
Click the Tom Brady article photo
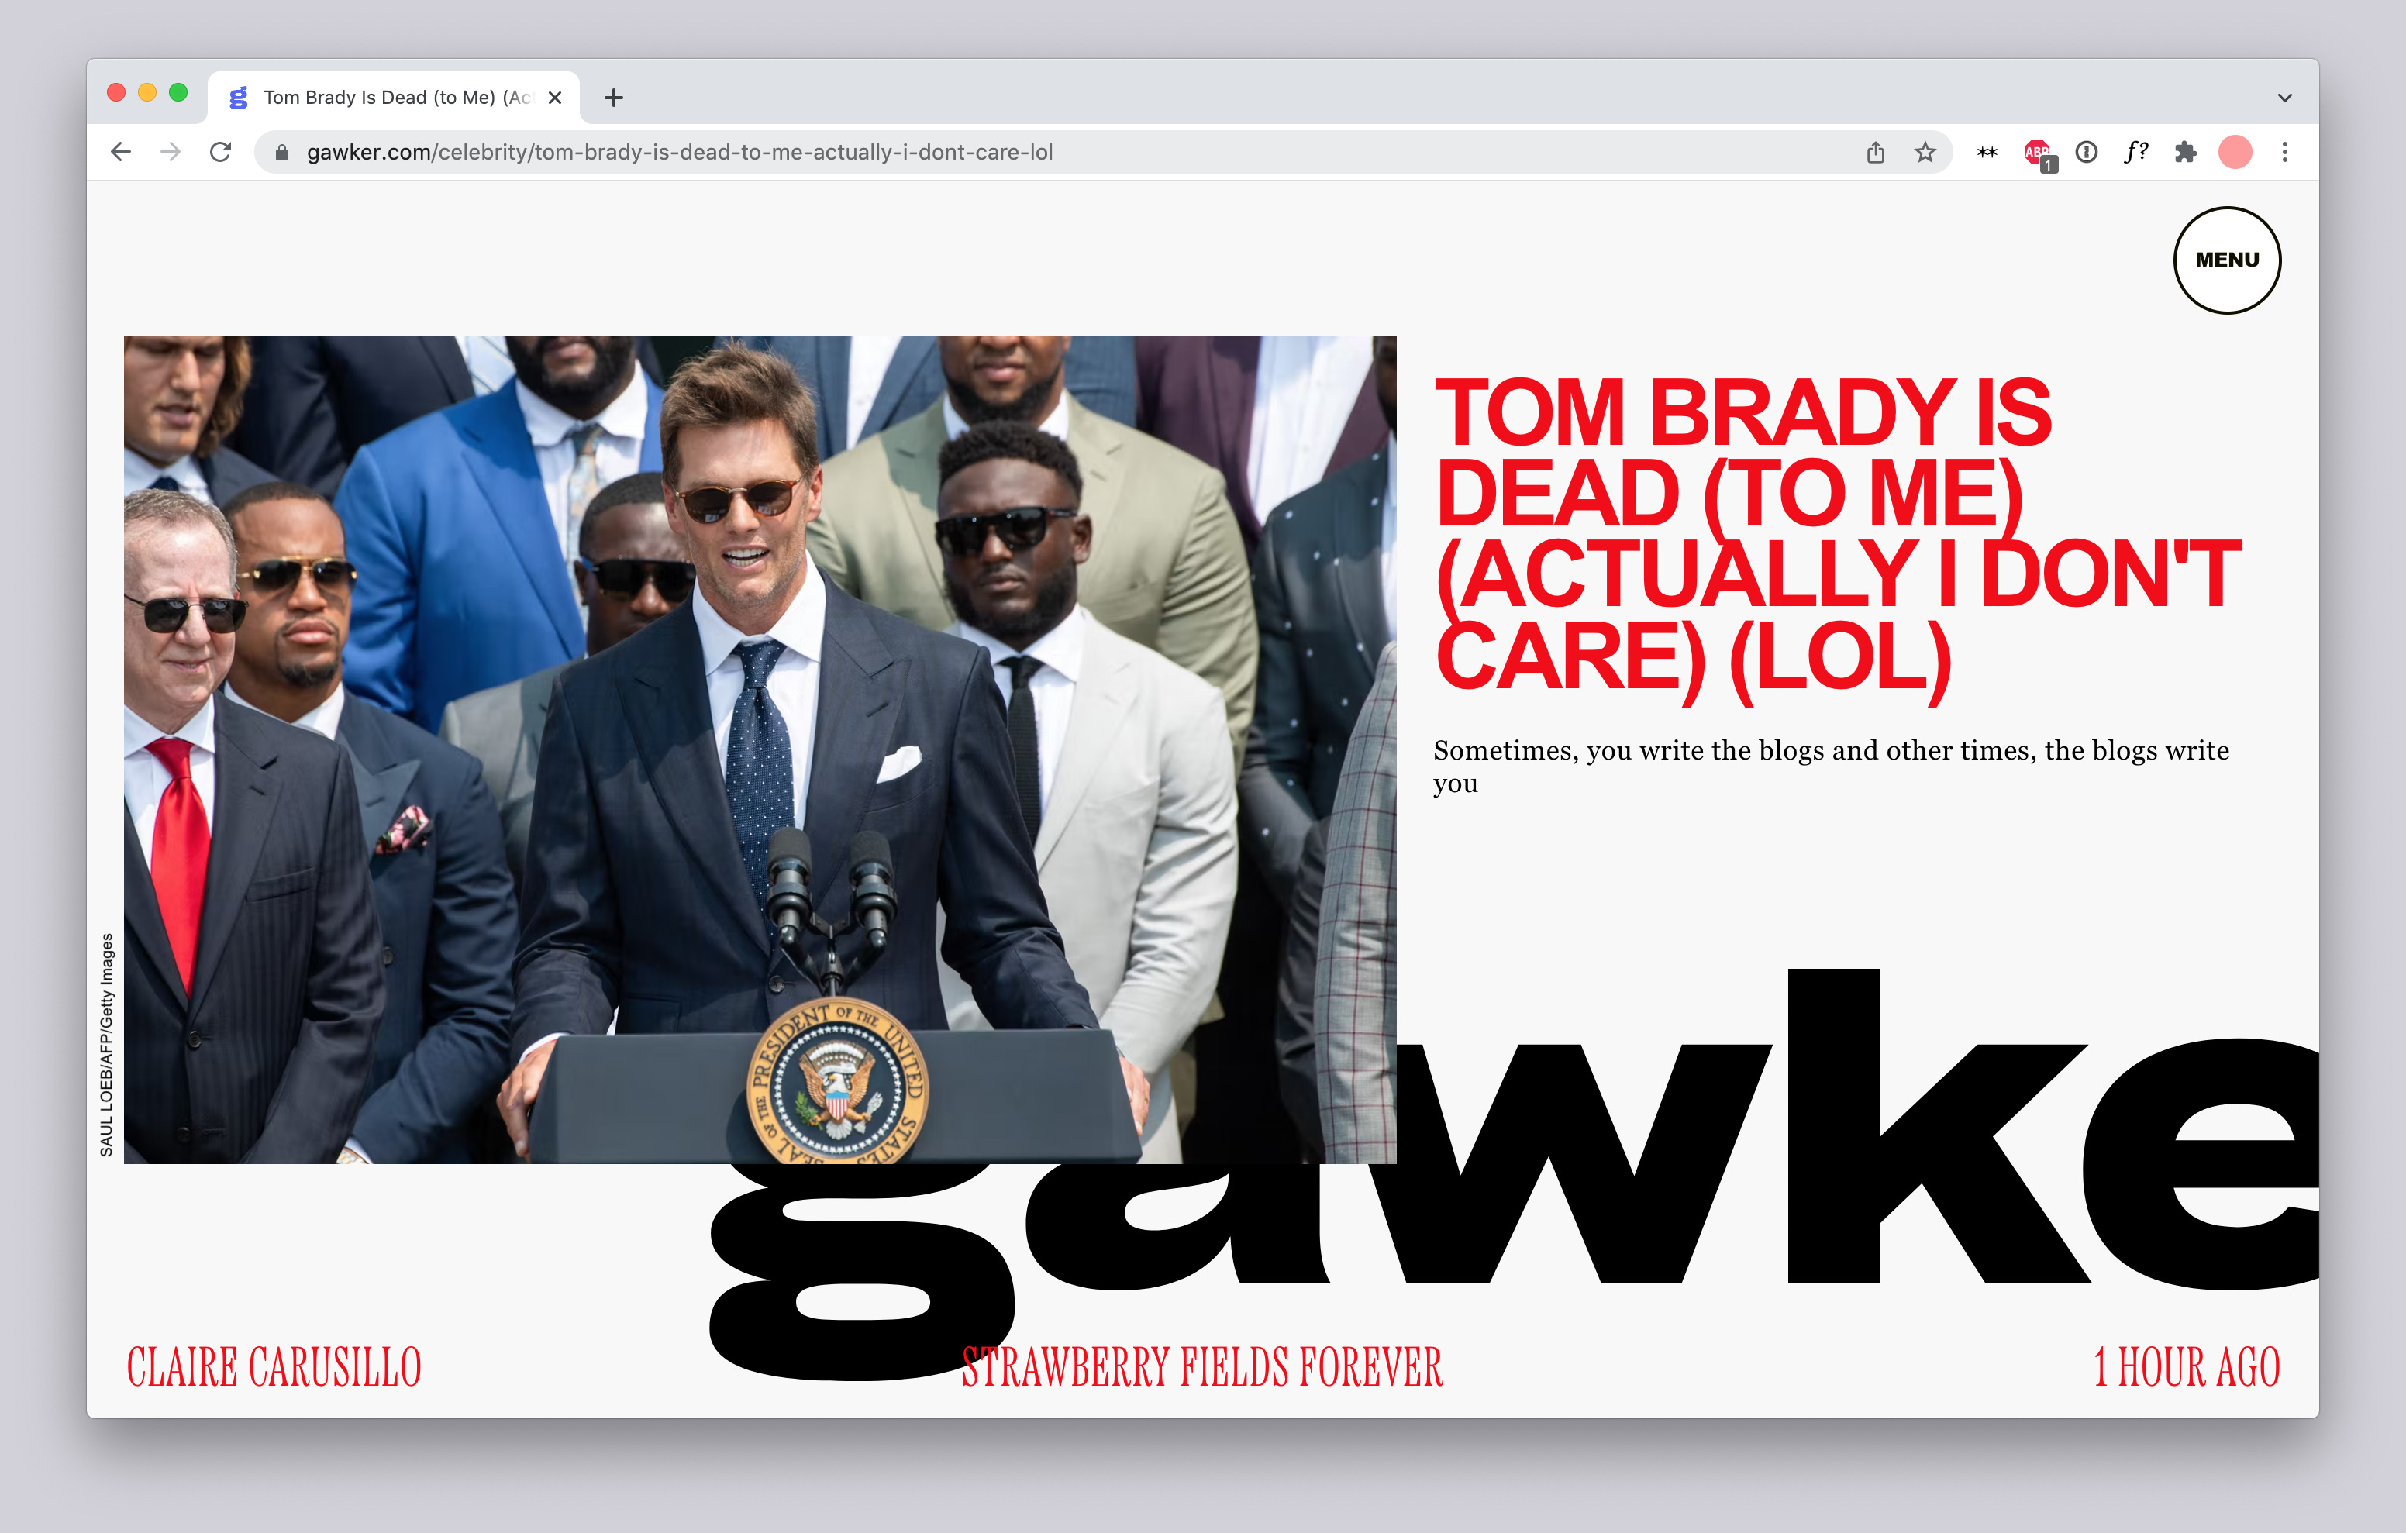760,749
